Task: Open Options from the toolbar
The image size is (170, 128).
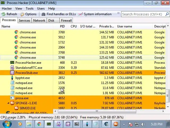Action: pyautogui.click(x=28, y=14)
